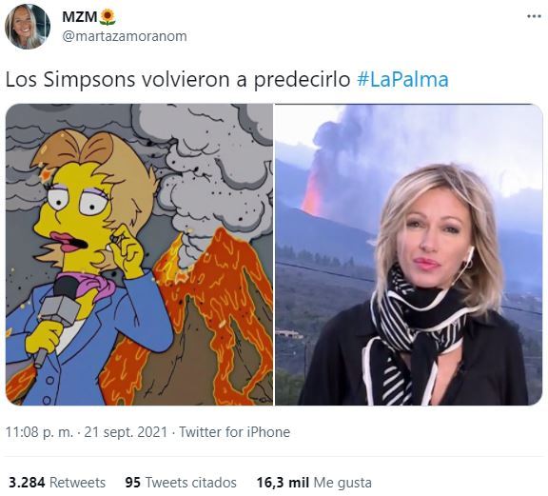The width and height of the screenshot is (548, 496).
Task: View the 95 Tweets citados list
Action: coord(181,483)
